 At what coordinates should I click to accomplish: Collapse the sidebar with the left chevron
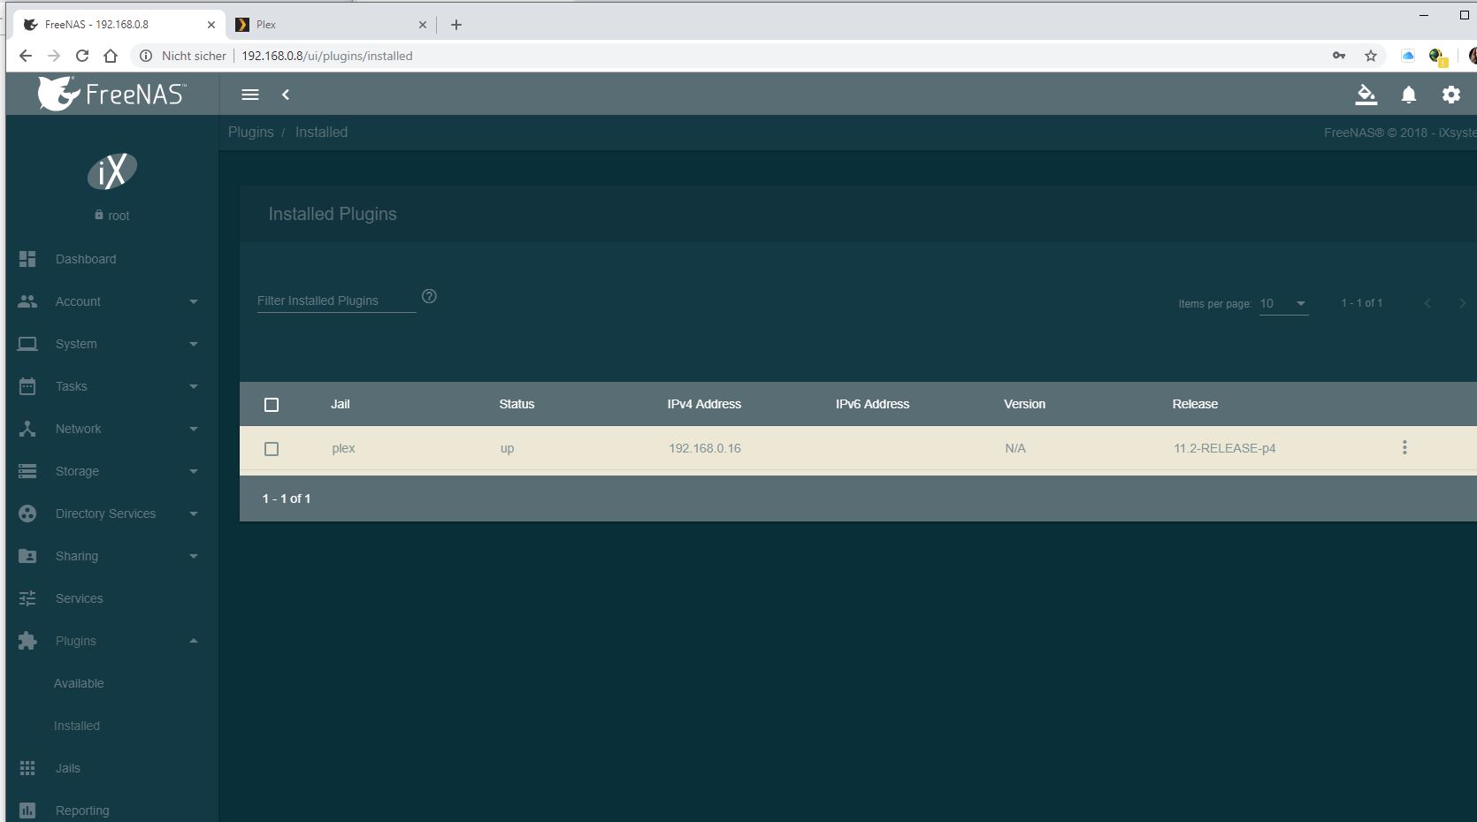(x=286, y=95)
